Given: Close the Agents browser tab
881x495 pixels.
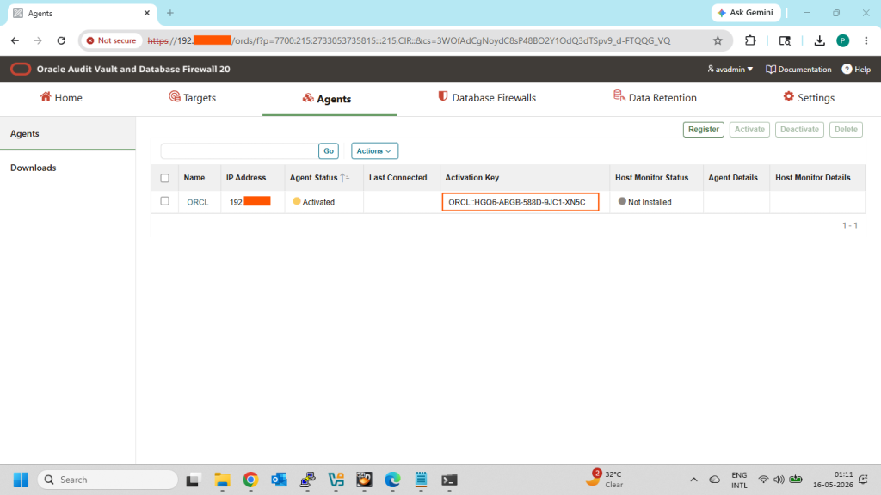Looking at the screenshot, I should (147, 13).
